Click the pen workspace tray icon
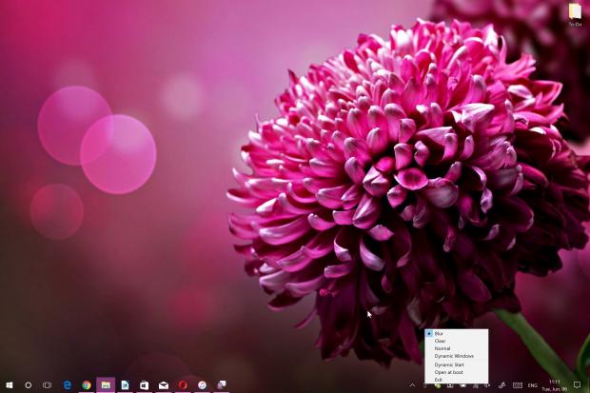The width and height of the screenshot is (590, 393). [x=501, y=385]
